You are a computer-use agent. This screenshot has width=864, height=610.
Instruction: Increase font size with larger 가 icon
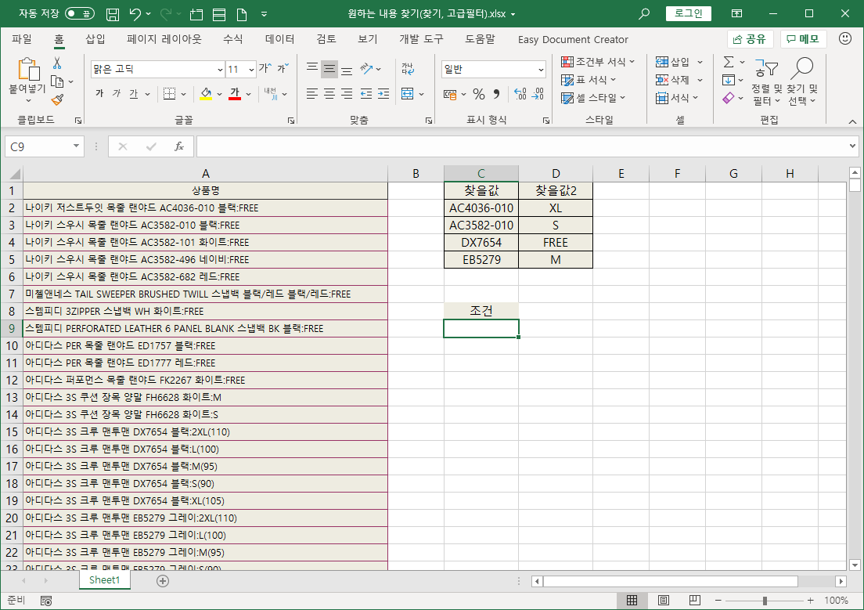[265, 68]
